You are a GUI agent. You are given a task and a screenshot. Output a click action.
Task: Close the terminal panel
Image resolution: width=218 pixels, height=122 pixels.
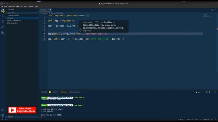coord(215,92)
